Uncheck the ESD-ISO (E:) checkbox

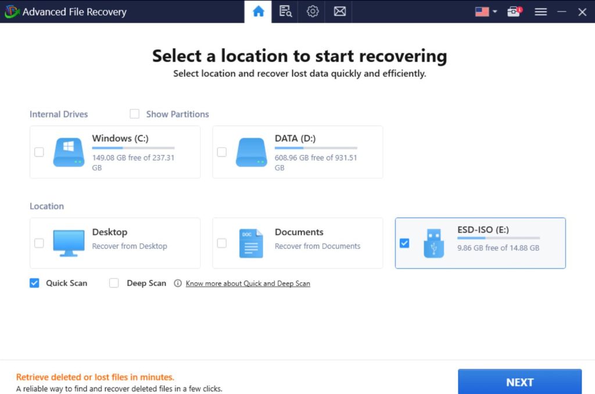tap(404, 243)
